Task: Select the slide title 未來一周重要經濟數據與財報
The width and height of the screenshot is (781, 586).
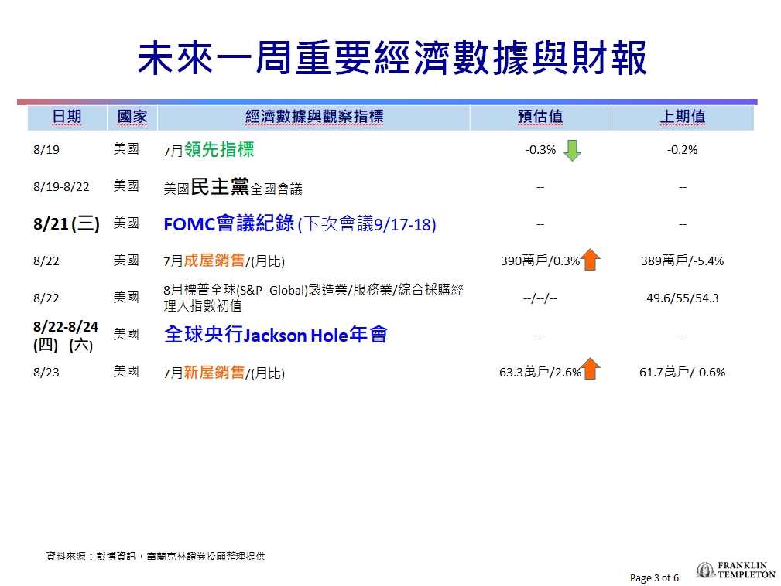Action: [392, 58]
